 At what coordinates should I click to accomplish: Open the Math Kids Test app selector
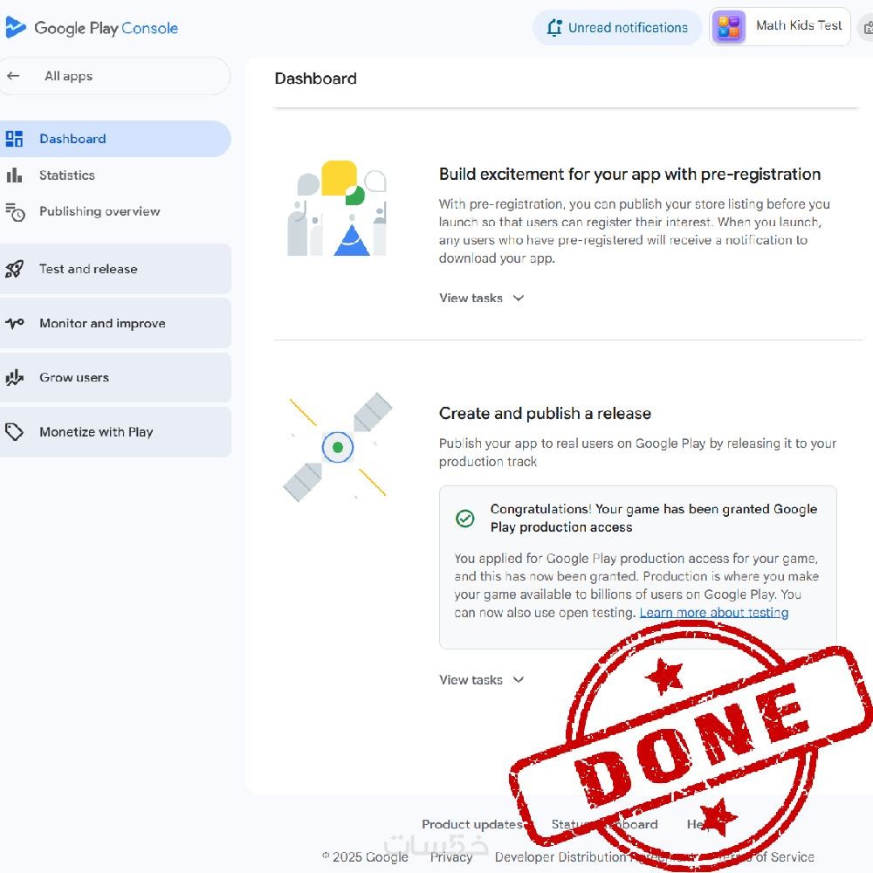tap(780, 27)
